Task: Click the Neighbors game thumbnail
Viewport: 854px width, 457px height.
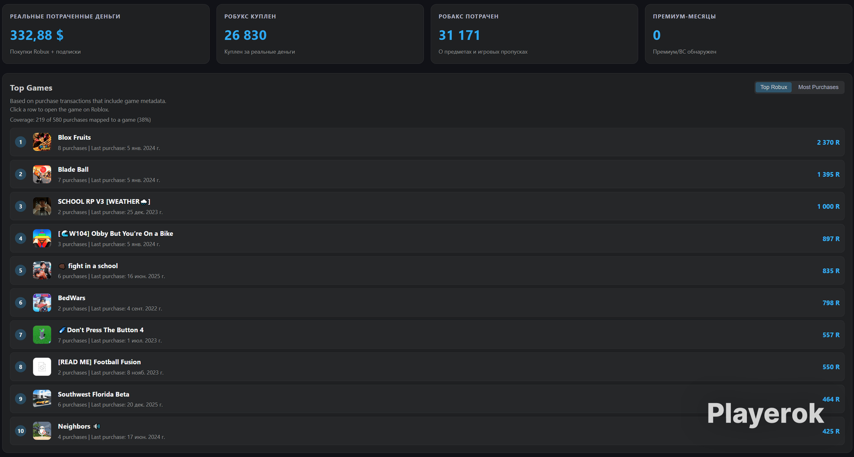Action: (42, 431)
